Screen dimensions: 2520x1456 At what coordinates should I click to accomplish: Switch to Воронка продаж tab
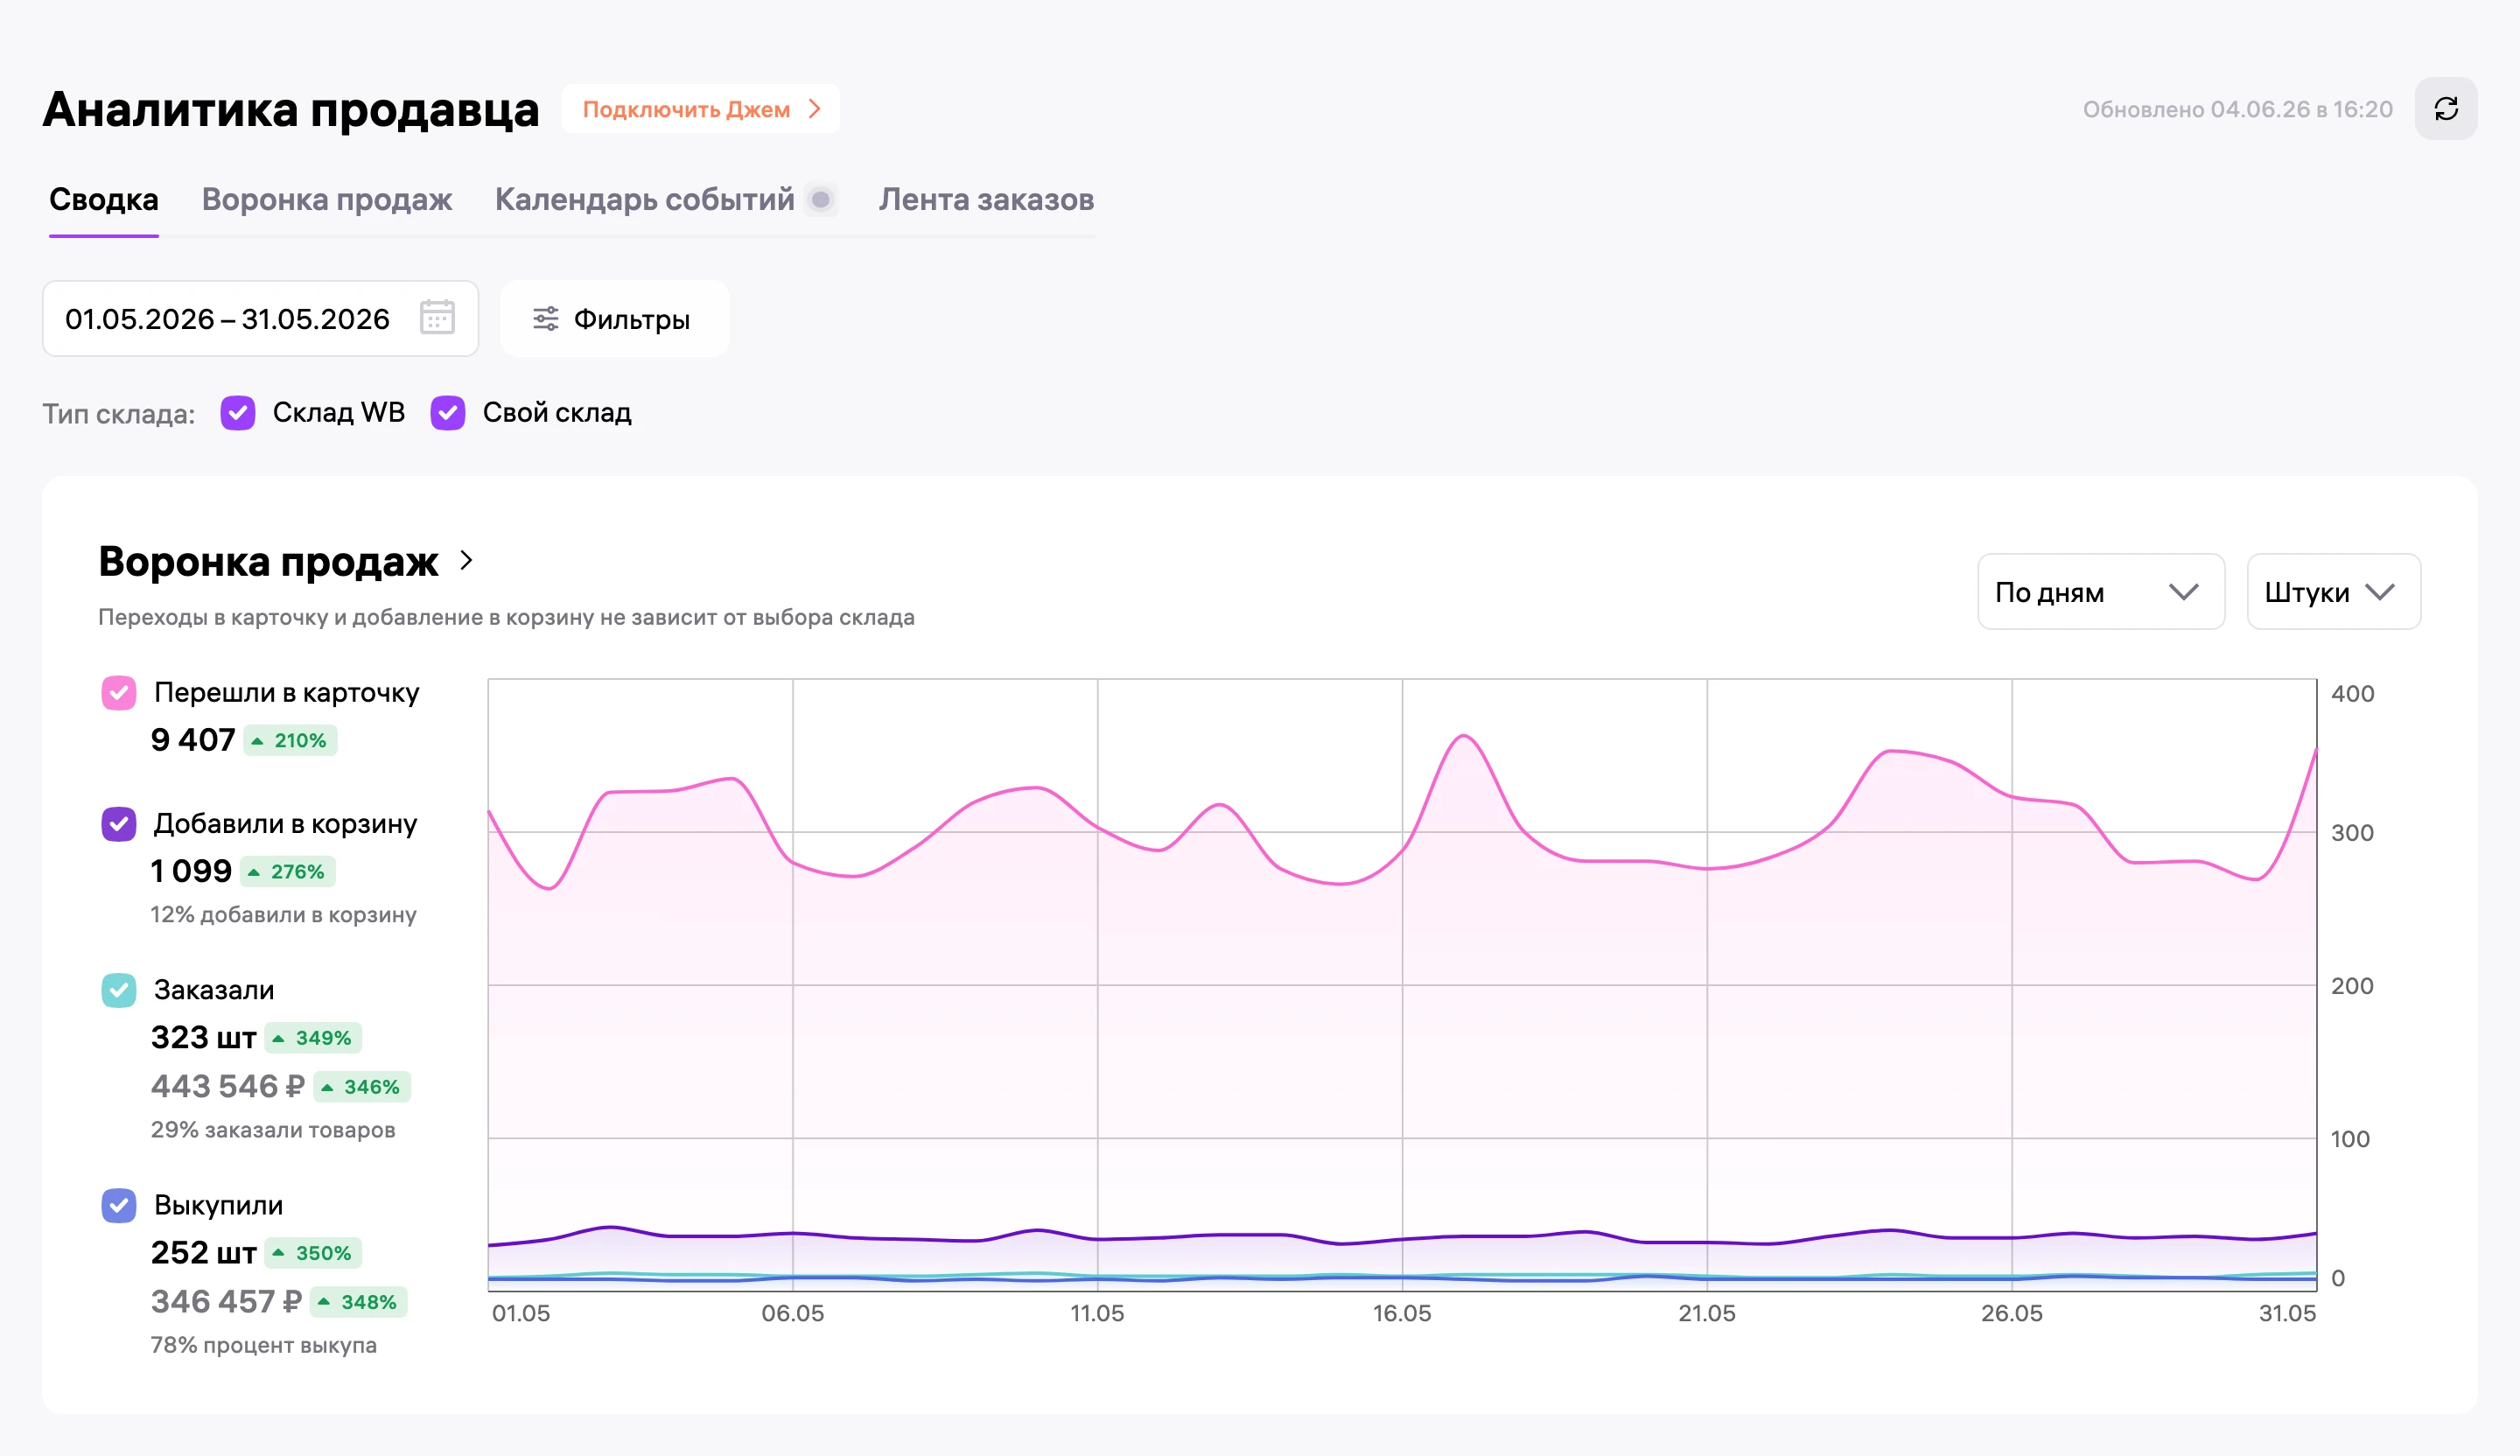(327, 200)
